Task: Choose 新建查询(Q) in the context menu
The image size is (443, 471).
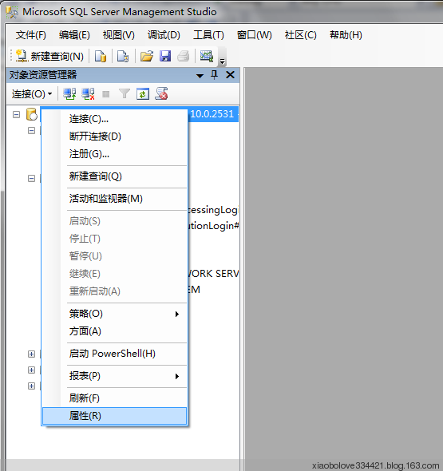Action: (x=114, y=176)
